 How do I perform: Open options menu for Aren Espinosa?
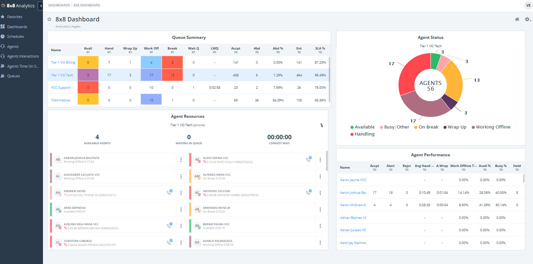coord(181,209)
